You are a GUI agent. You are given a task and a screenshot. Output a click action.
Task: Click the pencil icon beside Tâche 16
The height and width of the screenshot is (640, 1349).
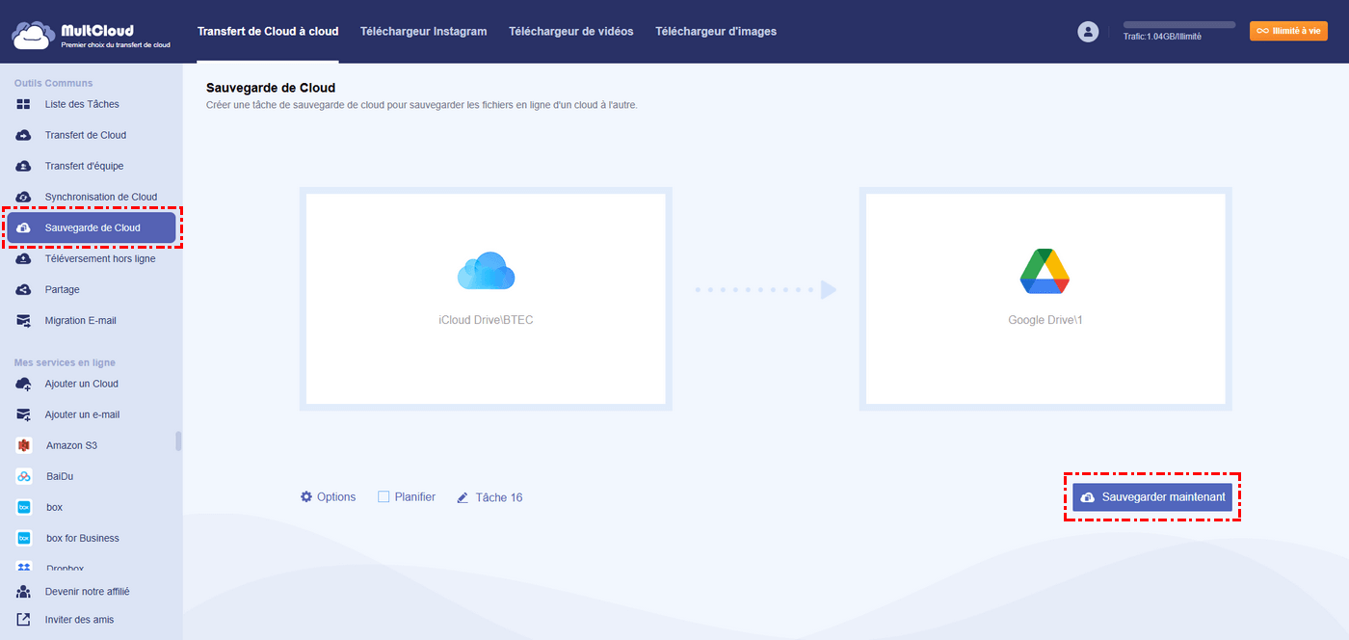tap(463, 497)
